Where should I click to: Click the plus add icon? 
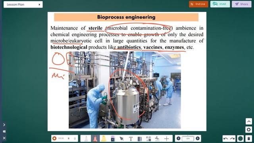click(167, 139)
